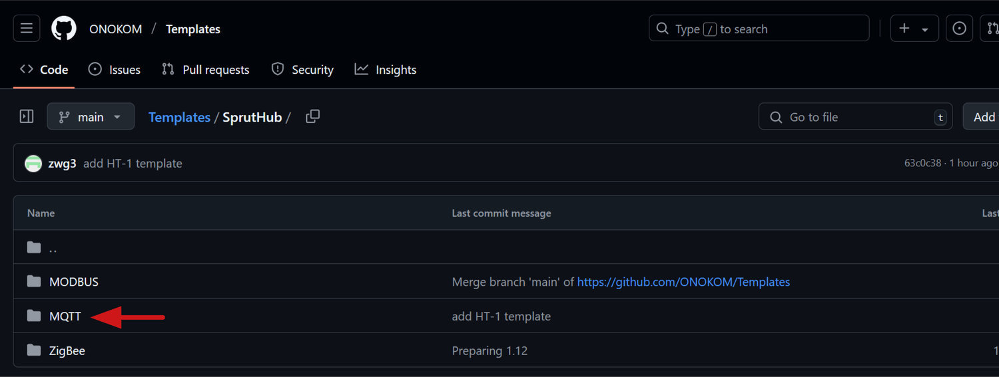The height and width of the screenshot is (377, 999).
Task: Click the Templates breadcrumb link
Action: pos(179,117)
